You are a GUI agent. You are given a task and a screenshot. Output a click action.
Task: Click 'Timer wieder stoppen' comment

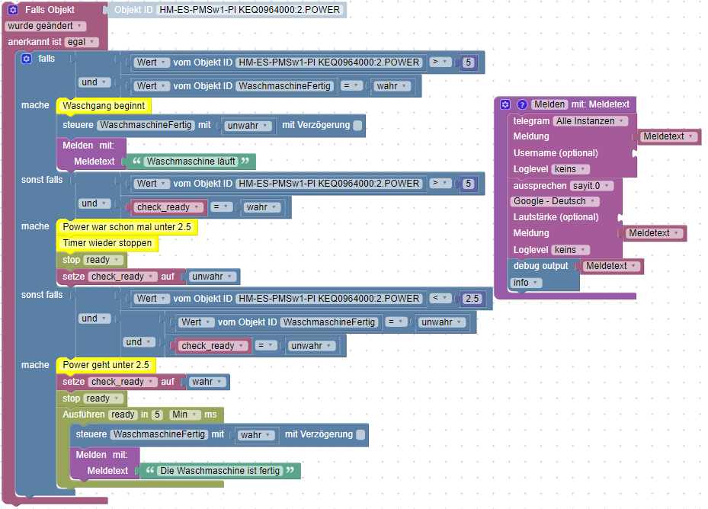tap(107, 243)
